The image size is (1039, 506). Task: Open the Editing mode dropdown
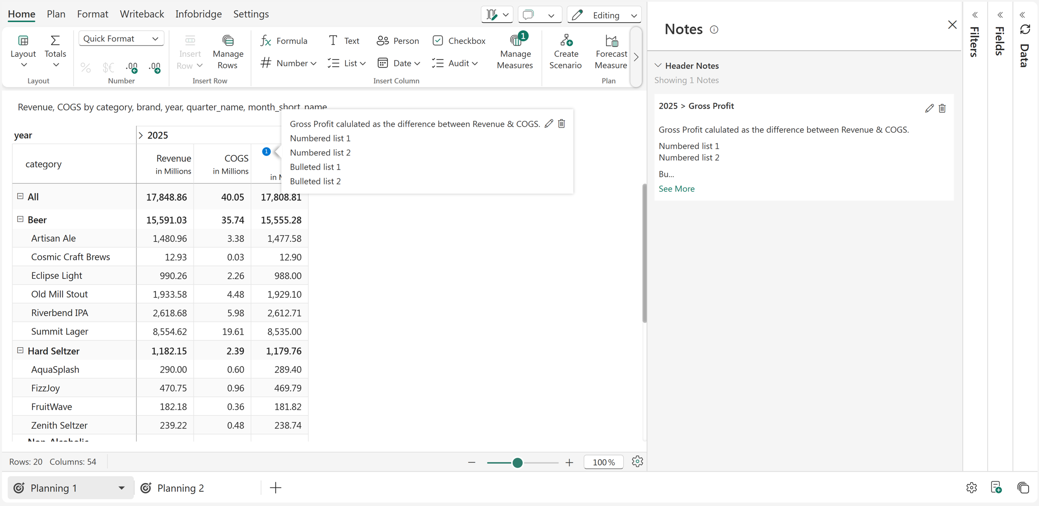(604, 15)
